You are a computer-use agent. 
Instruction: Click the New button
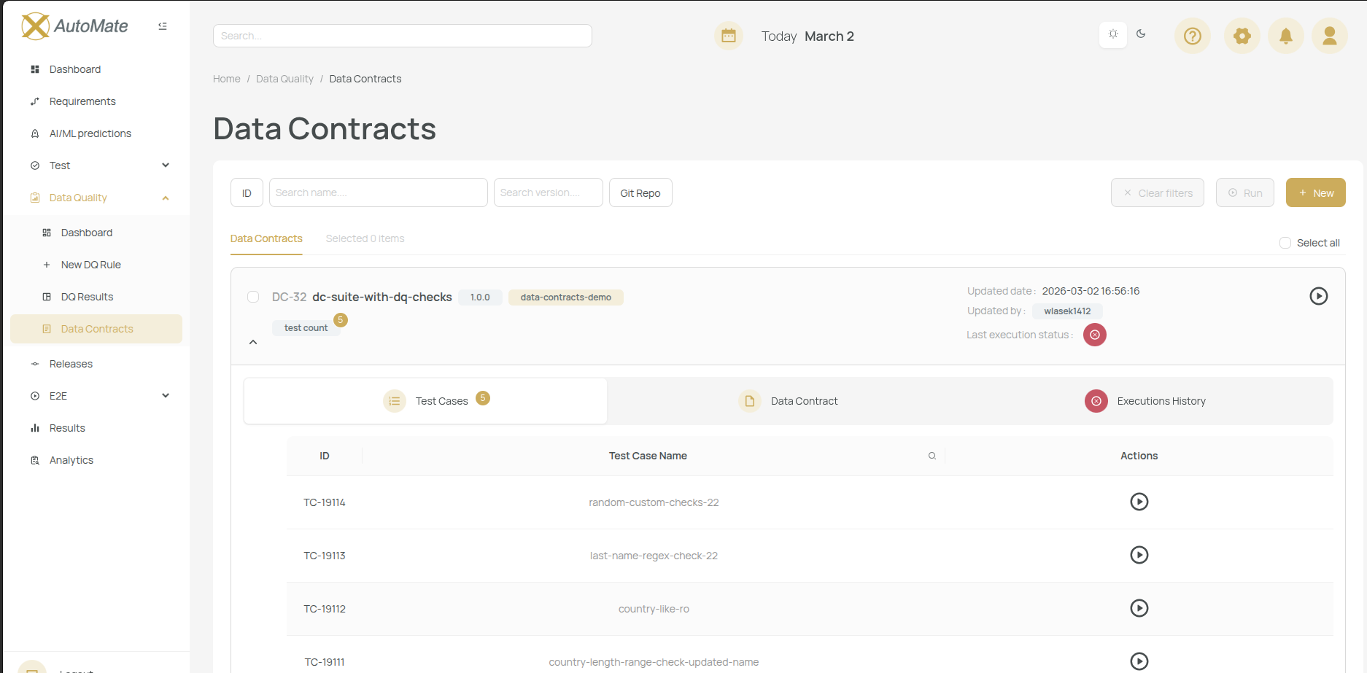[1315, 192]
